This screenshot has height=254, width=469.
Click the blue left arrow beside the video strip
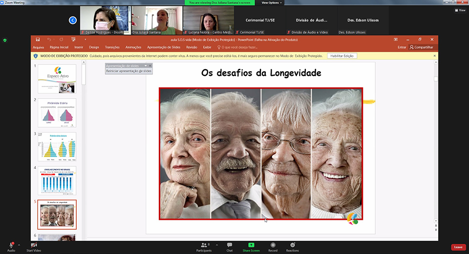point(73,20)
